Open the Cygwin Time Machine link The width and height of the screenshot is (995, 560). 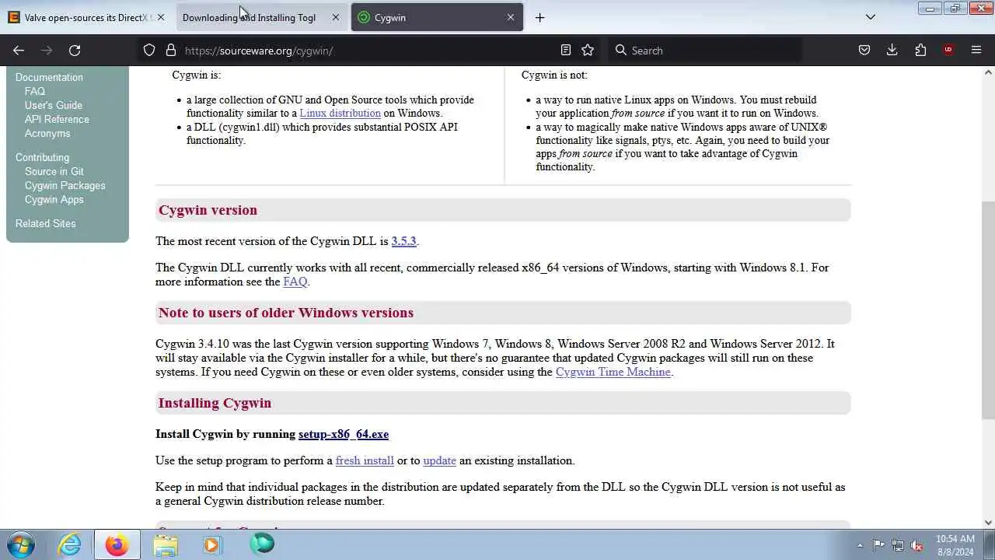point(613,372)
